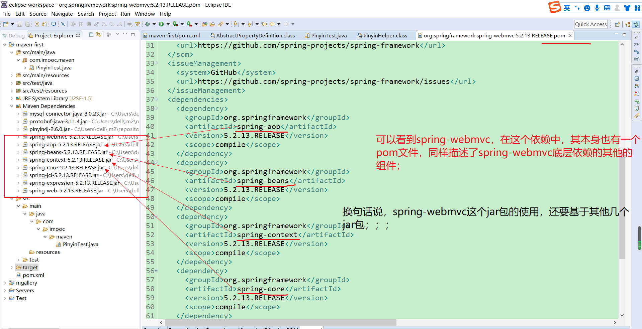Expand the spring-aop-5.2.13.RELEASE.jar node
Image resolution: width=642 pixels, height=329 pixels.
tap(18, 145)
